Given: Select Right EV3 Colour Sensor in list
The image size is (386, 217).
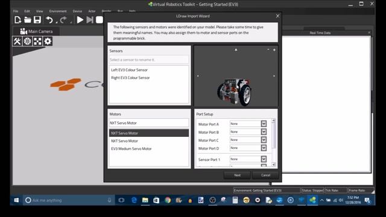Looking at the screenshot, I should pyautogui.click(x=149, y=78).
